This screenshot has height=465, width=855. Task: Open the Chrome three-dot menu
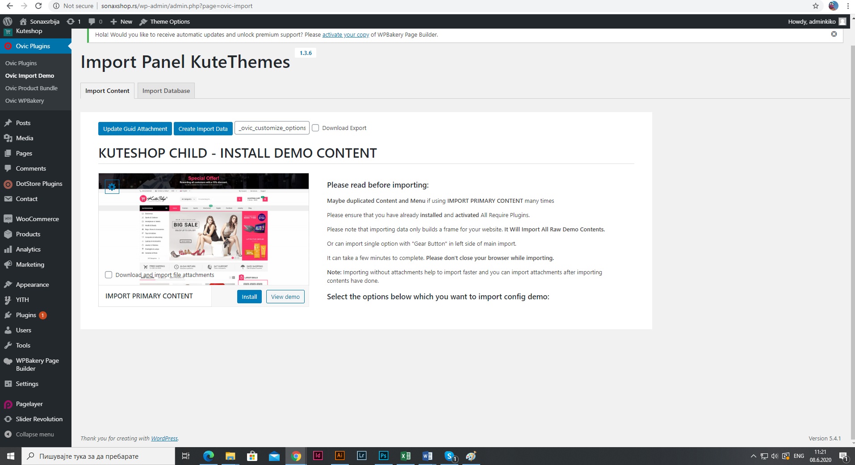pyautogui.click(x=848, y=6)
